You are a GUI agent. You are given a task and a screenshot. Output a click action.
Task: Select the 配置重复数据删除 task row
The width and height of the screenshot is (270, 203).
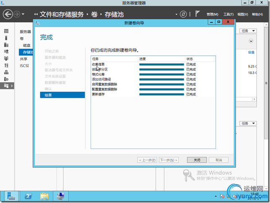pos(153,89)
